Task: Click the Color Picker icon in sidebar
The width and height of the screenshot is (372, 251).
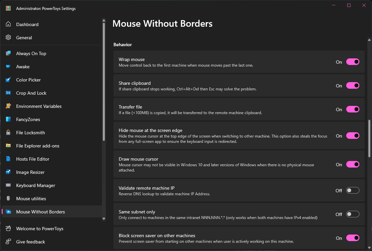Action: point(8,80)
